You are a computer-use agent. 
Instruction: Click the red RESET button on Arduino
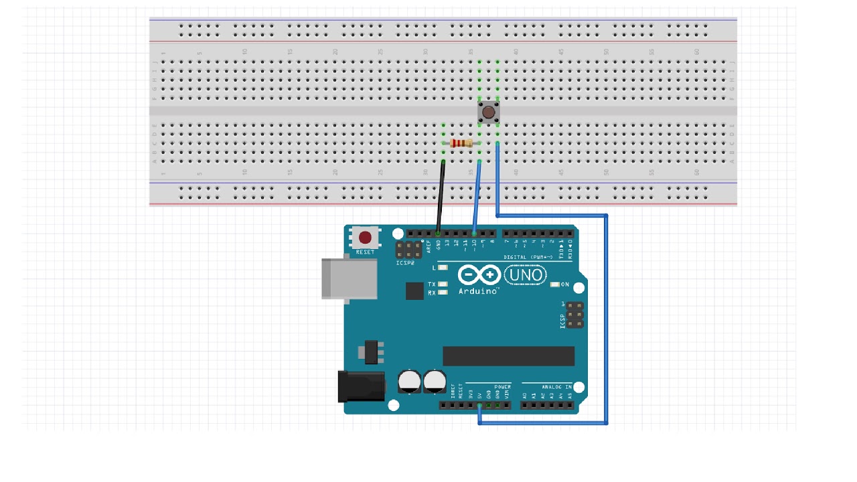click(366, 237)
